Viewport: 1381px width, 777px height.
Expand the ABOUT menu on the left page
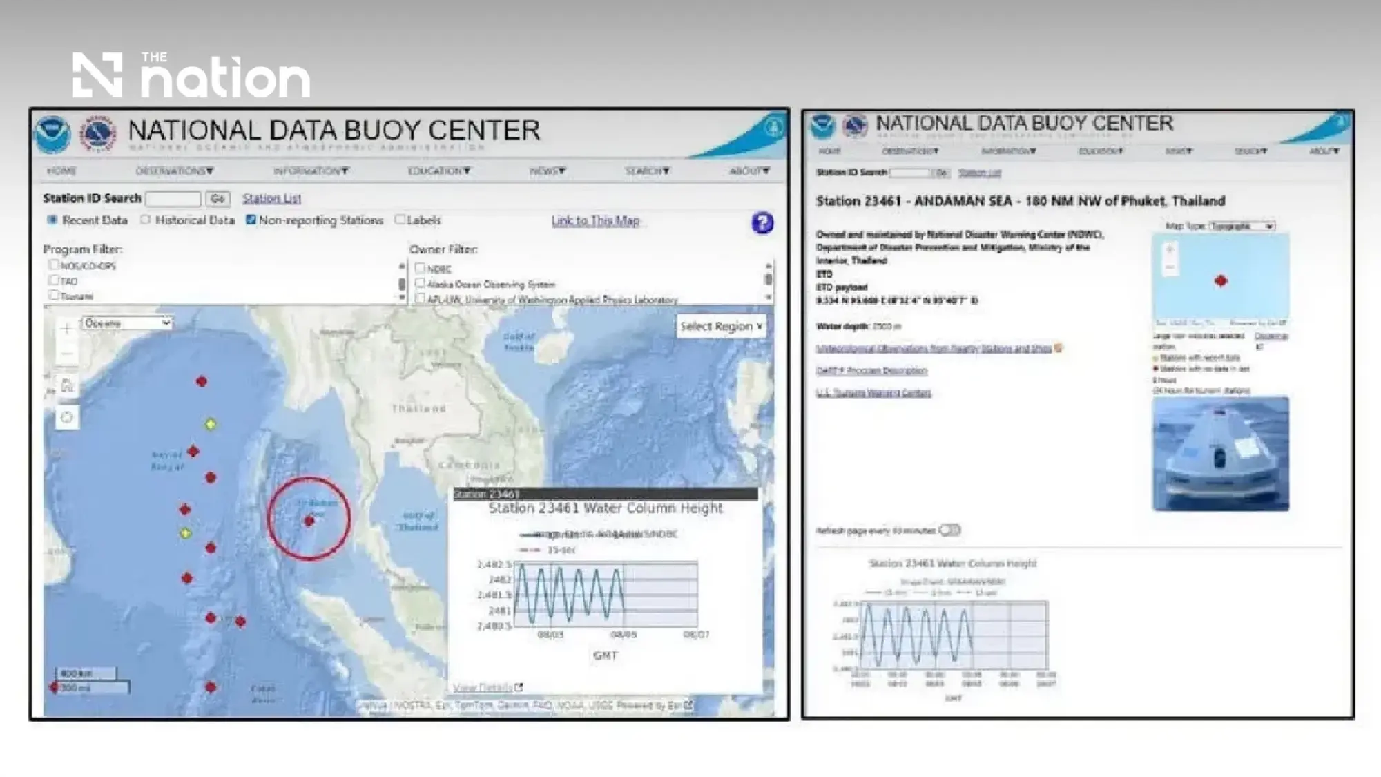750,171
